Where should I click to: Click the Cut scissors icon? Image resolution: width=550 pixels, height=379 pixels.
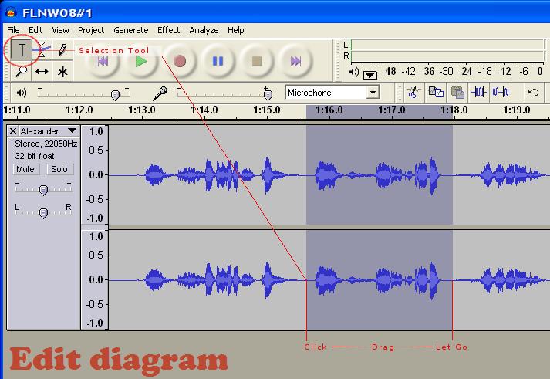(413, 92)
